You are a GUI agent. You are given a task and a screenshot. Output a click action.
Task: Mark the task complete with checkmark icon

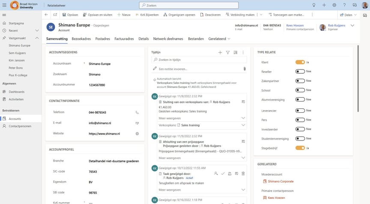click(x=223, y=174)
